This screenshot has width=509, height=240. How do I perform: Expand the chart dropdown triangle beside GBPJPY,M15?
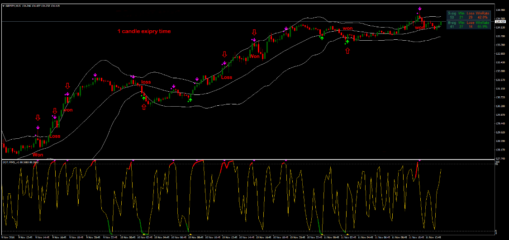tap(3, 5)
